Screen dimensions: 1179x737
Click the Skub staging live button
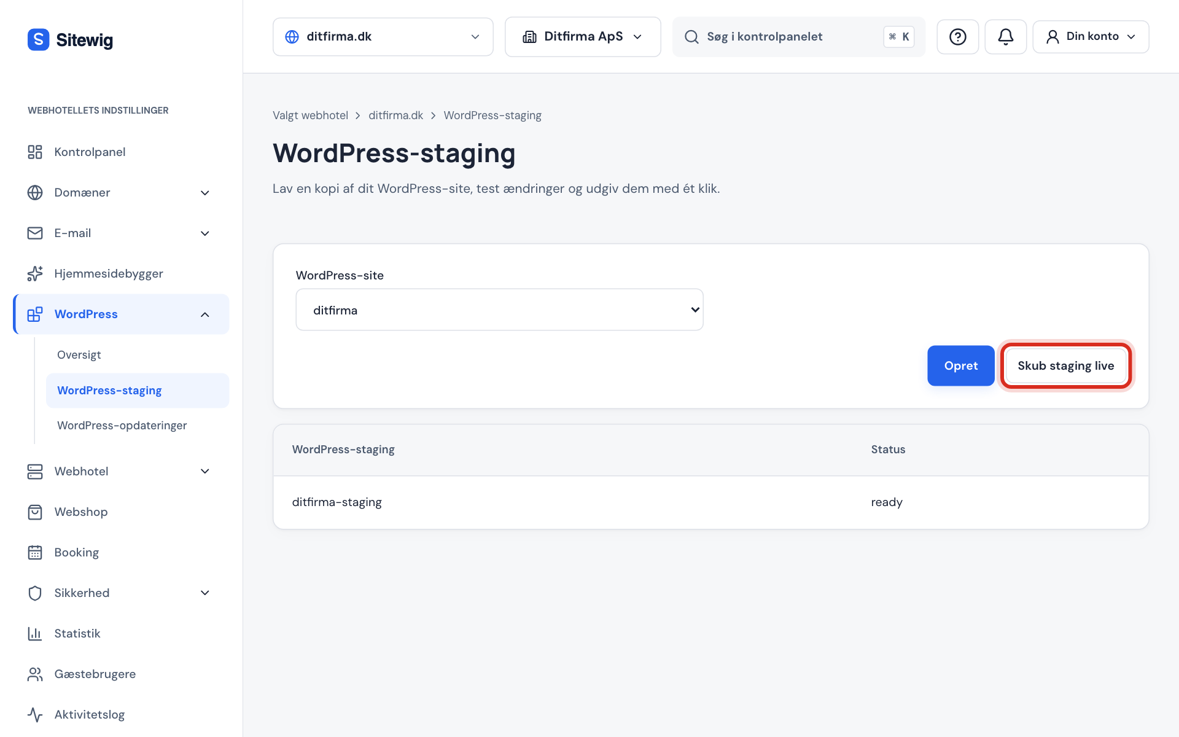1065,365
